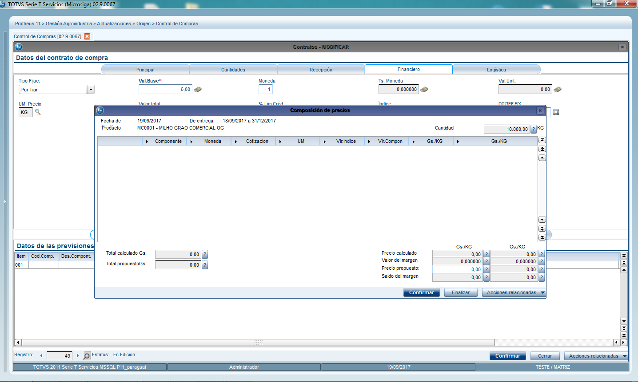This screenshot has width=638, height=382.
Task: Click the help button for Total propuestoGs.
Action: point(205,265)
